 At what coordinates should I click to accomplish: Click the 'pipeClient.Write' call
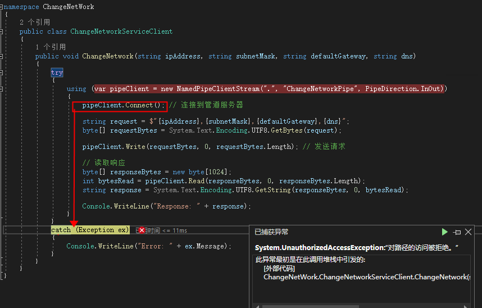(113, 147)
